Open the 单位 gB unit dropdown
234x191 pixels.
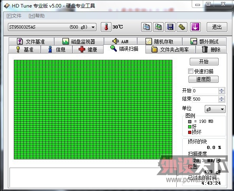[x=215, y=109]
